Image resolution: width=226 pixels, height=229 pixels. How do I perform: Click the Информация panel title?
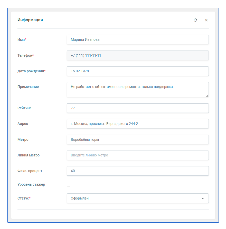tap(30, 20)
